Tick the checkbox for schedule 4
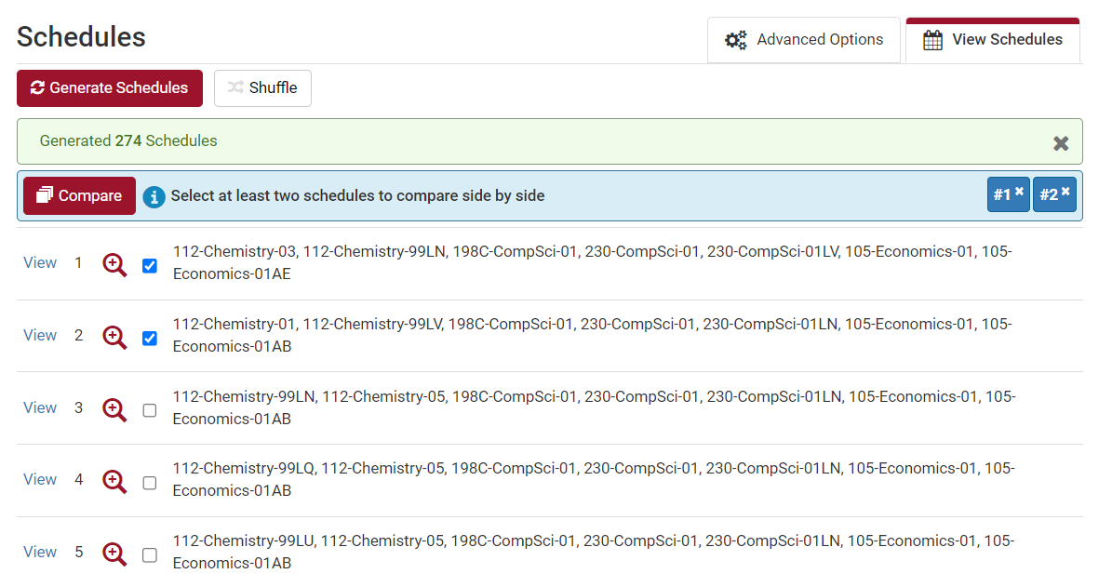Screen dimensions: 1112x587 (150, 483)
